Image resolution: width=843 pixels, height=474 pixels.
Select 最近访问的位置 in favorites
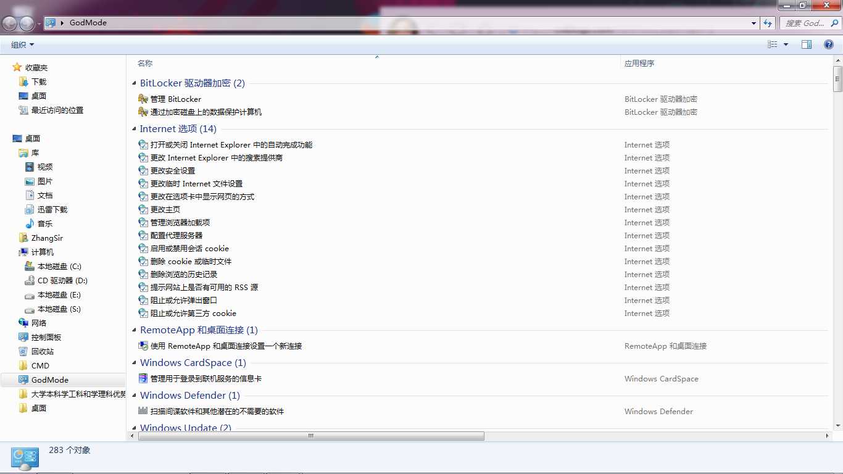[x=57, y=110]
